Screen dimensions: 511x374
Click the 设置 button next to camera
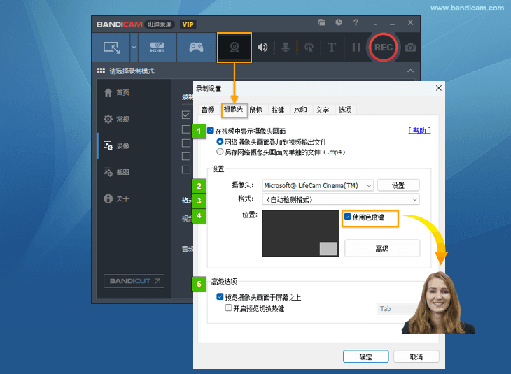pyautogui.click(x=398, y=185)
